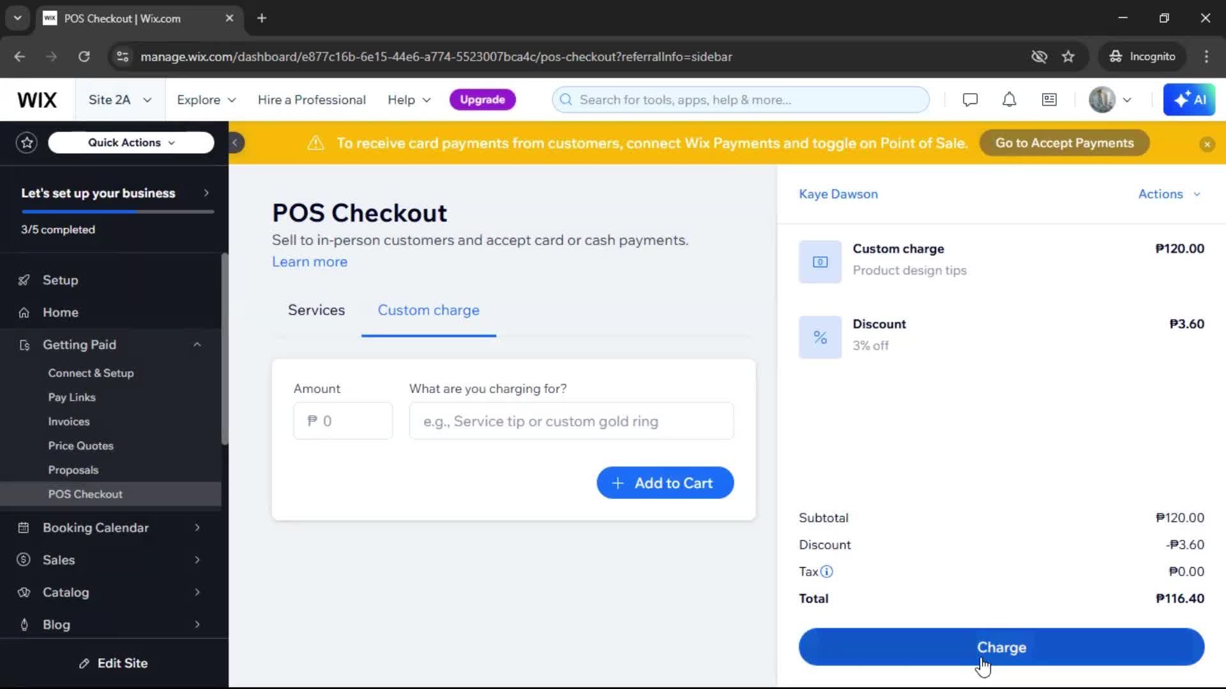Screen dimensions: 1226x689
Task: Expand the Booking Calendar submenu
Action: click(x=197, y=528)
